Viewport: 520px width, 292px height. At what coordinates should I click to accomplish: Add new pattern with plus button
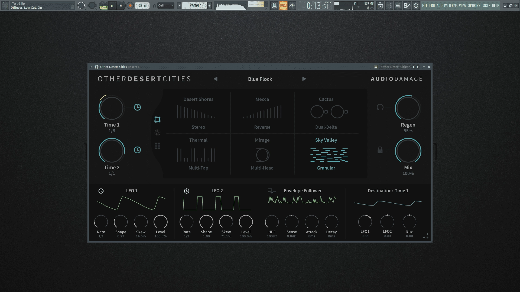pyautogui.click(x=209, y=5)
